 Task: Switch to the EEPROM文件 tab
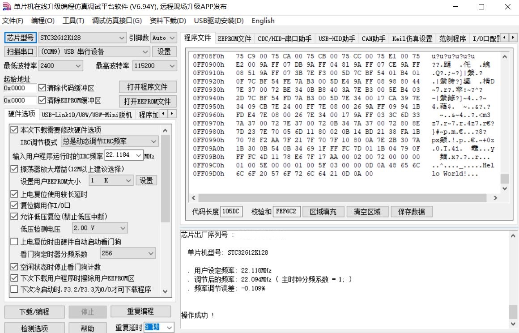pos(234,39)
